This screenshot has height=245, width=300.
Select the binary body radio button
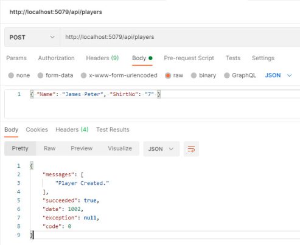pos(194,75)
